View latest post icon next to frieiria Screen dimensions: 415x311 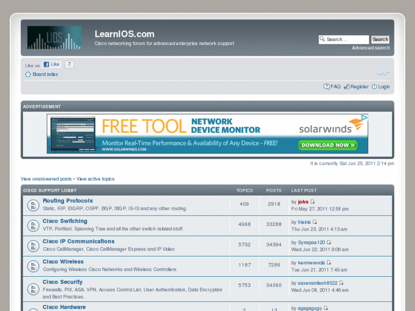click(315, 222)
